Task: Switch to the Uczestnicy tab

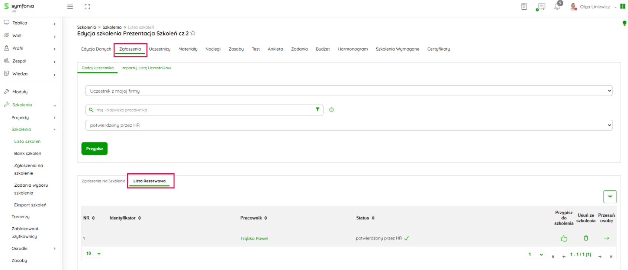Action: [160, 49]
